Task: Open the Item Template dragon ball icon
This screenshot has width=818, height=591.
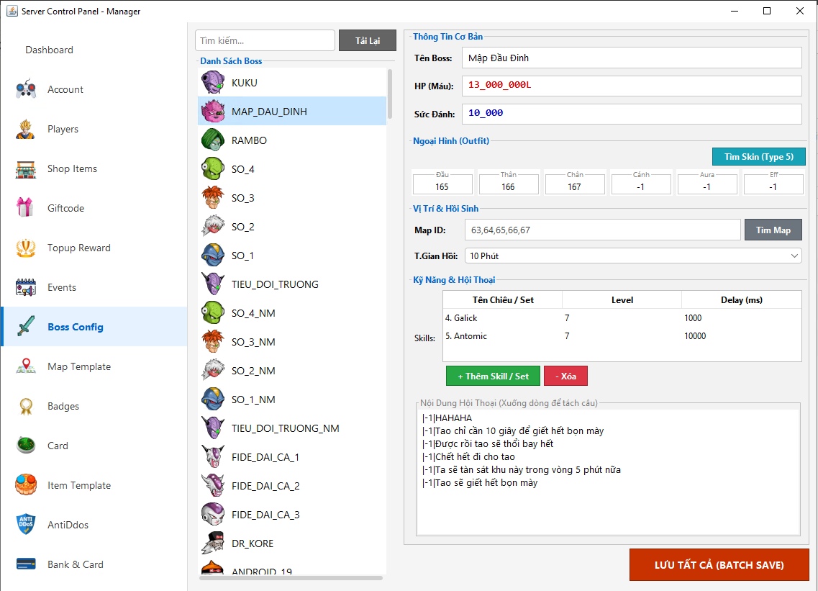Action: (26, 485)
